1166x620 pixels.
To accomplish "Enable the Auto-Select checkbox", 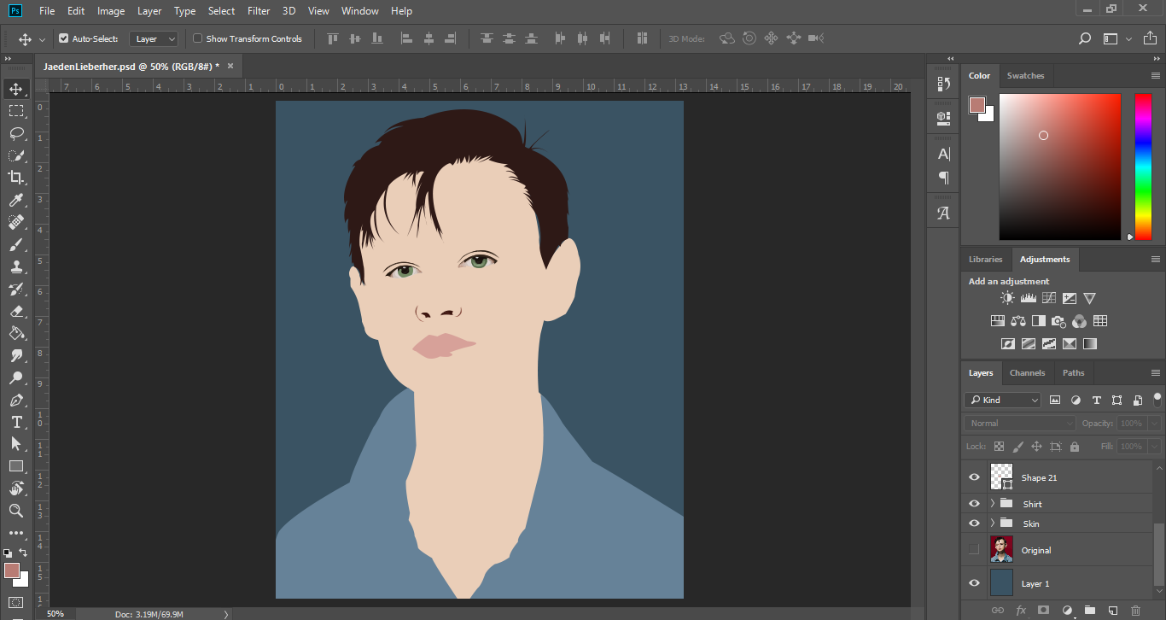I will pos(63,38).
